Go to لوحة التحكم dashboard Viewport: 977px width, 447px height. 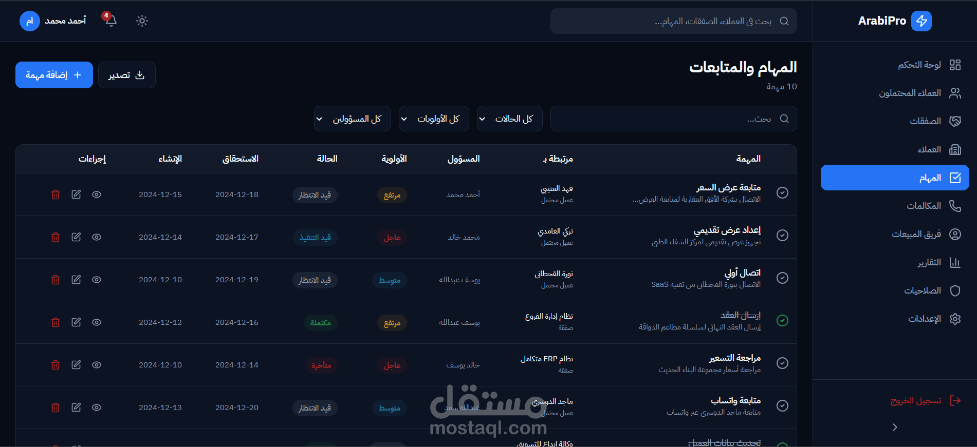click(x=895, y=65)
